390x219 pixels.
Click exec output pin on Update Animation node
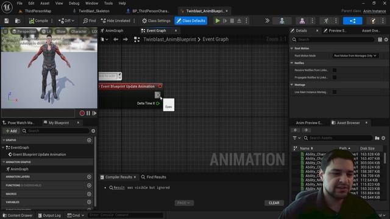(158, 95)
